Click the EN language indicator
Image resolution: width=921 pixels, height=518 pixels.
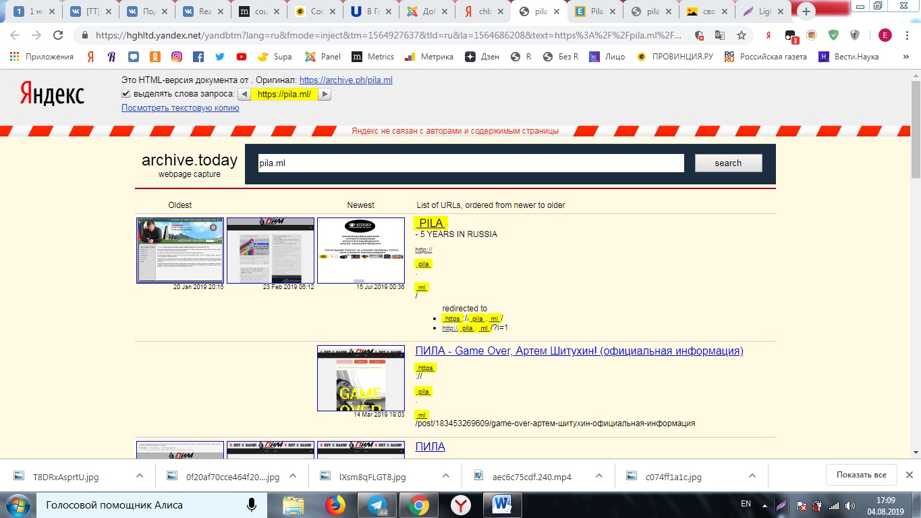(746, 504)
